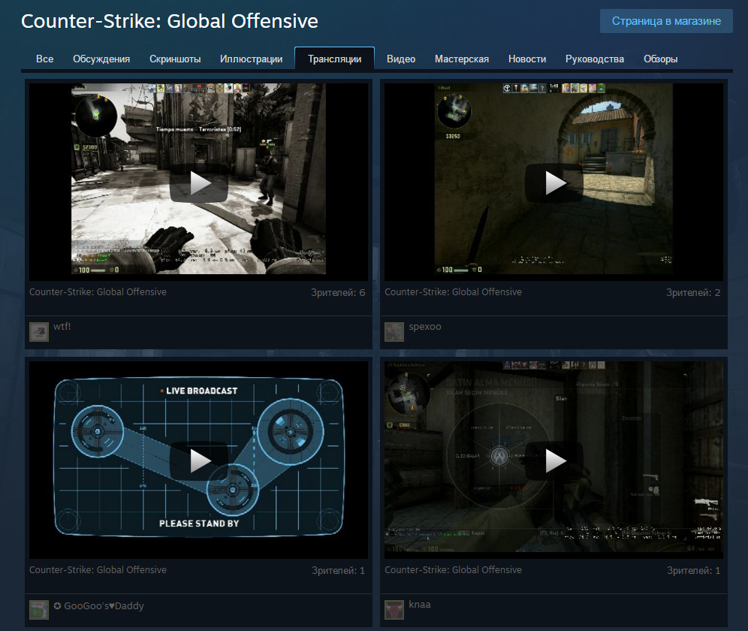The height and width of the screenshot is (631, 748).
Task: Switch to the Все tab
Action: 45,59
